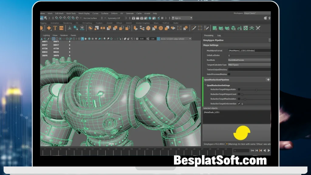Click the Snap to grids magnet icon
The width and height of the screenshot is (311, 175).
coord(56,18)
